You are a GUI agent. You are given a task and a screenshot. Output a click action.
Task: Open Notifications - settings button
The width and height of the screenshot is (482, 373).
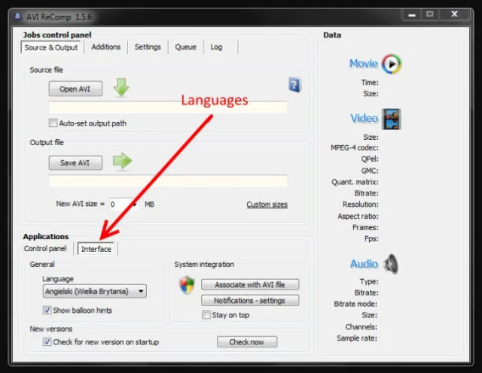click(x=250, y=301)
